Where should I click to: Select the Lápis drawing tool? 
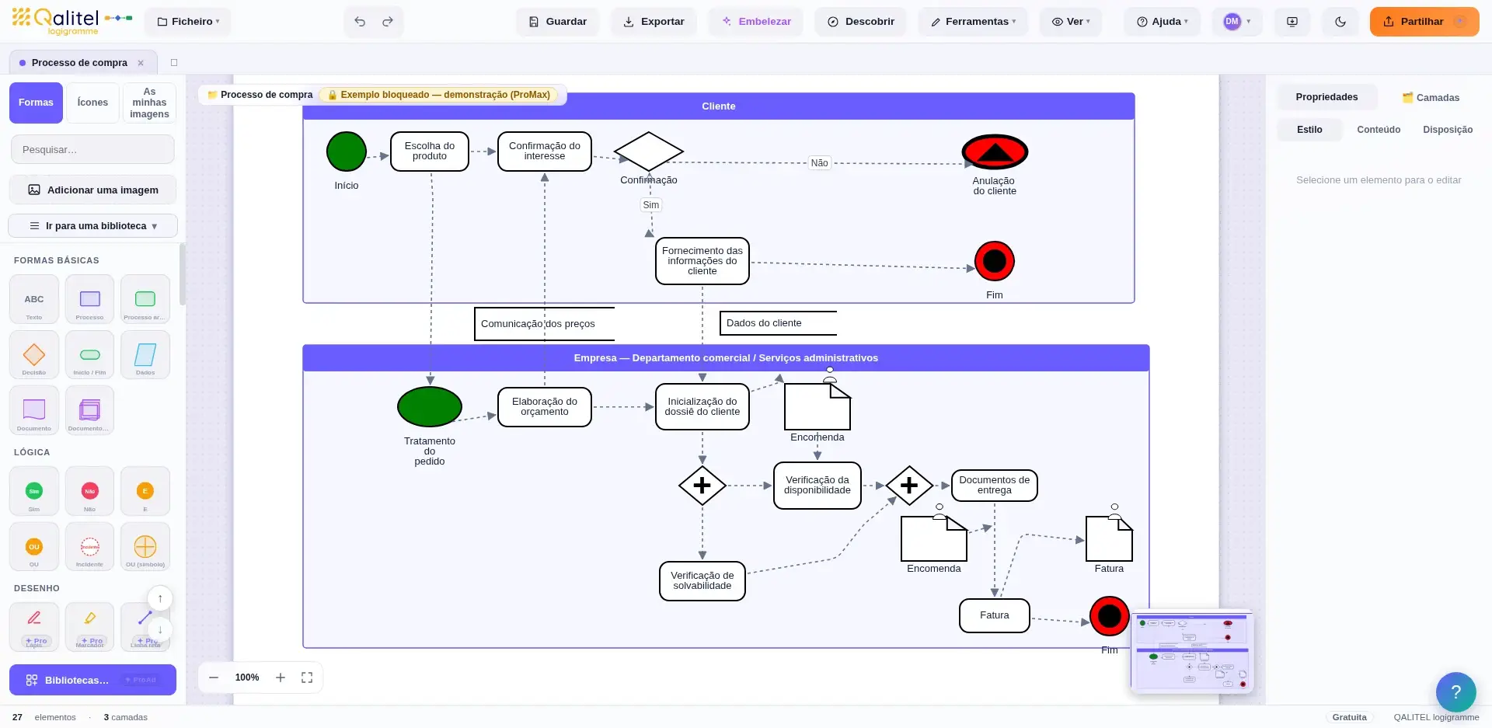[x=34, y=626]
